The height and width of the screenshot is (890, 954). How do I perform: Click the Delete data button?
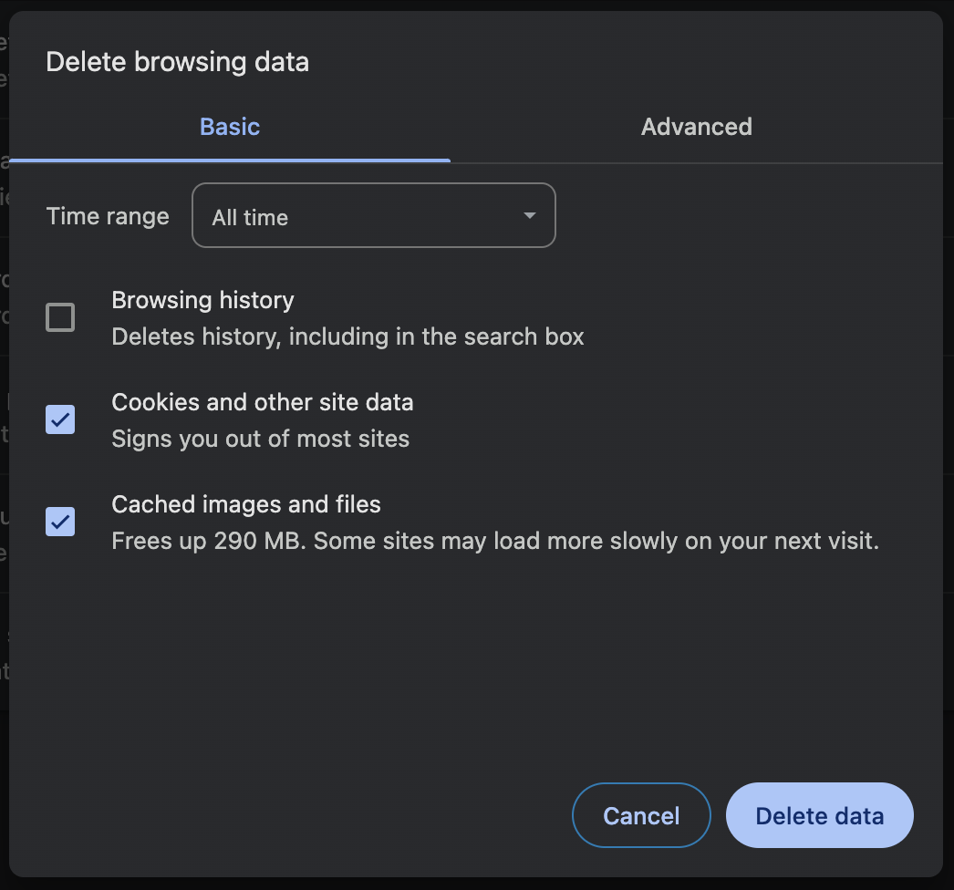pyautogui.click(x=818, y=815)
